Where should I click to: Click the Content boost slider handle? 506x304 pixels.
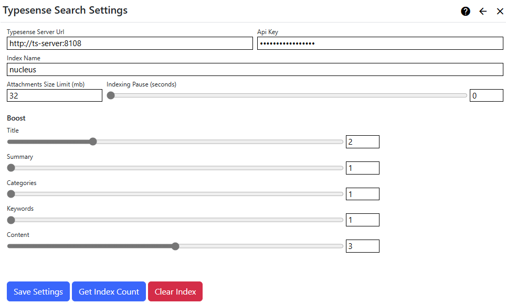175,246
